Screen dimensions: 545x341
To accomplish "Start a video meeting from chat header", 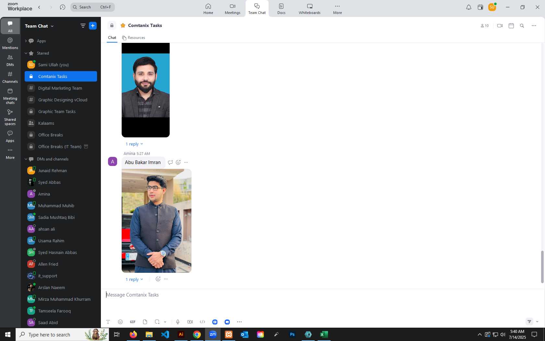I will tap(500, 26).
